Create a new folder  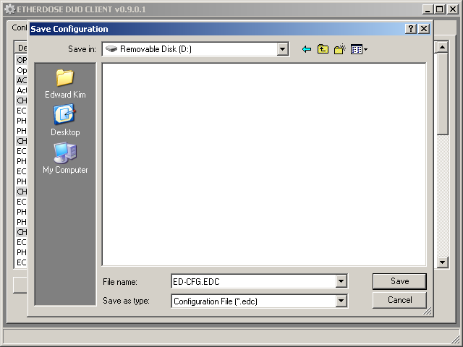(340, 49)
